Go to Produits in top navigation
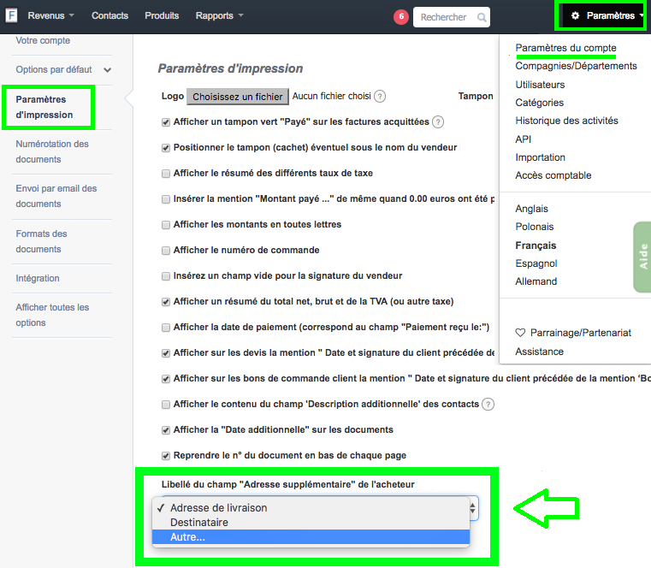Viewport: 651px width, 568px height. coord(162,15)
